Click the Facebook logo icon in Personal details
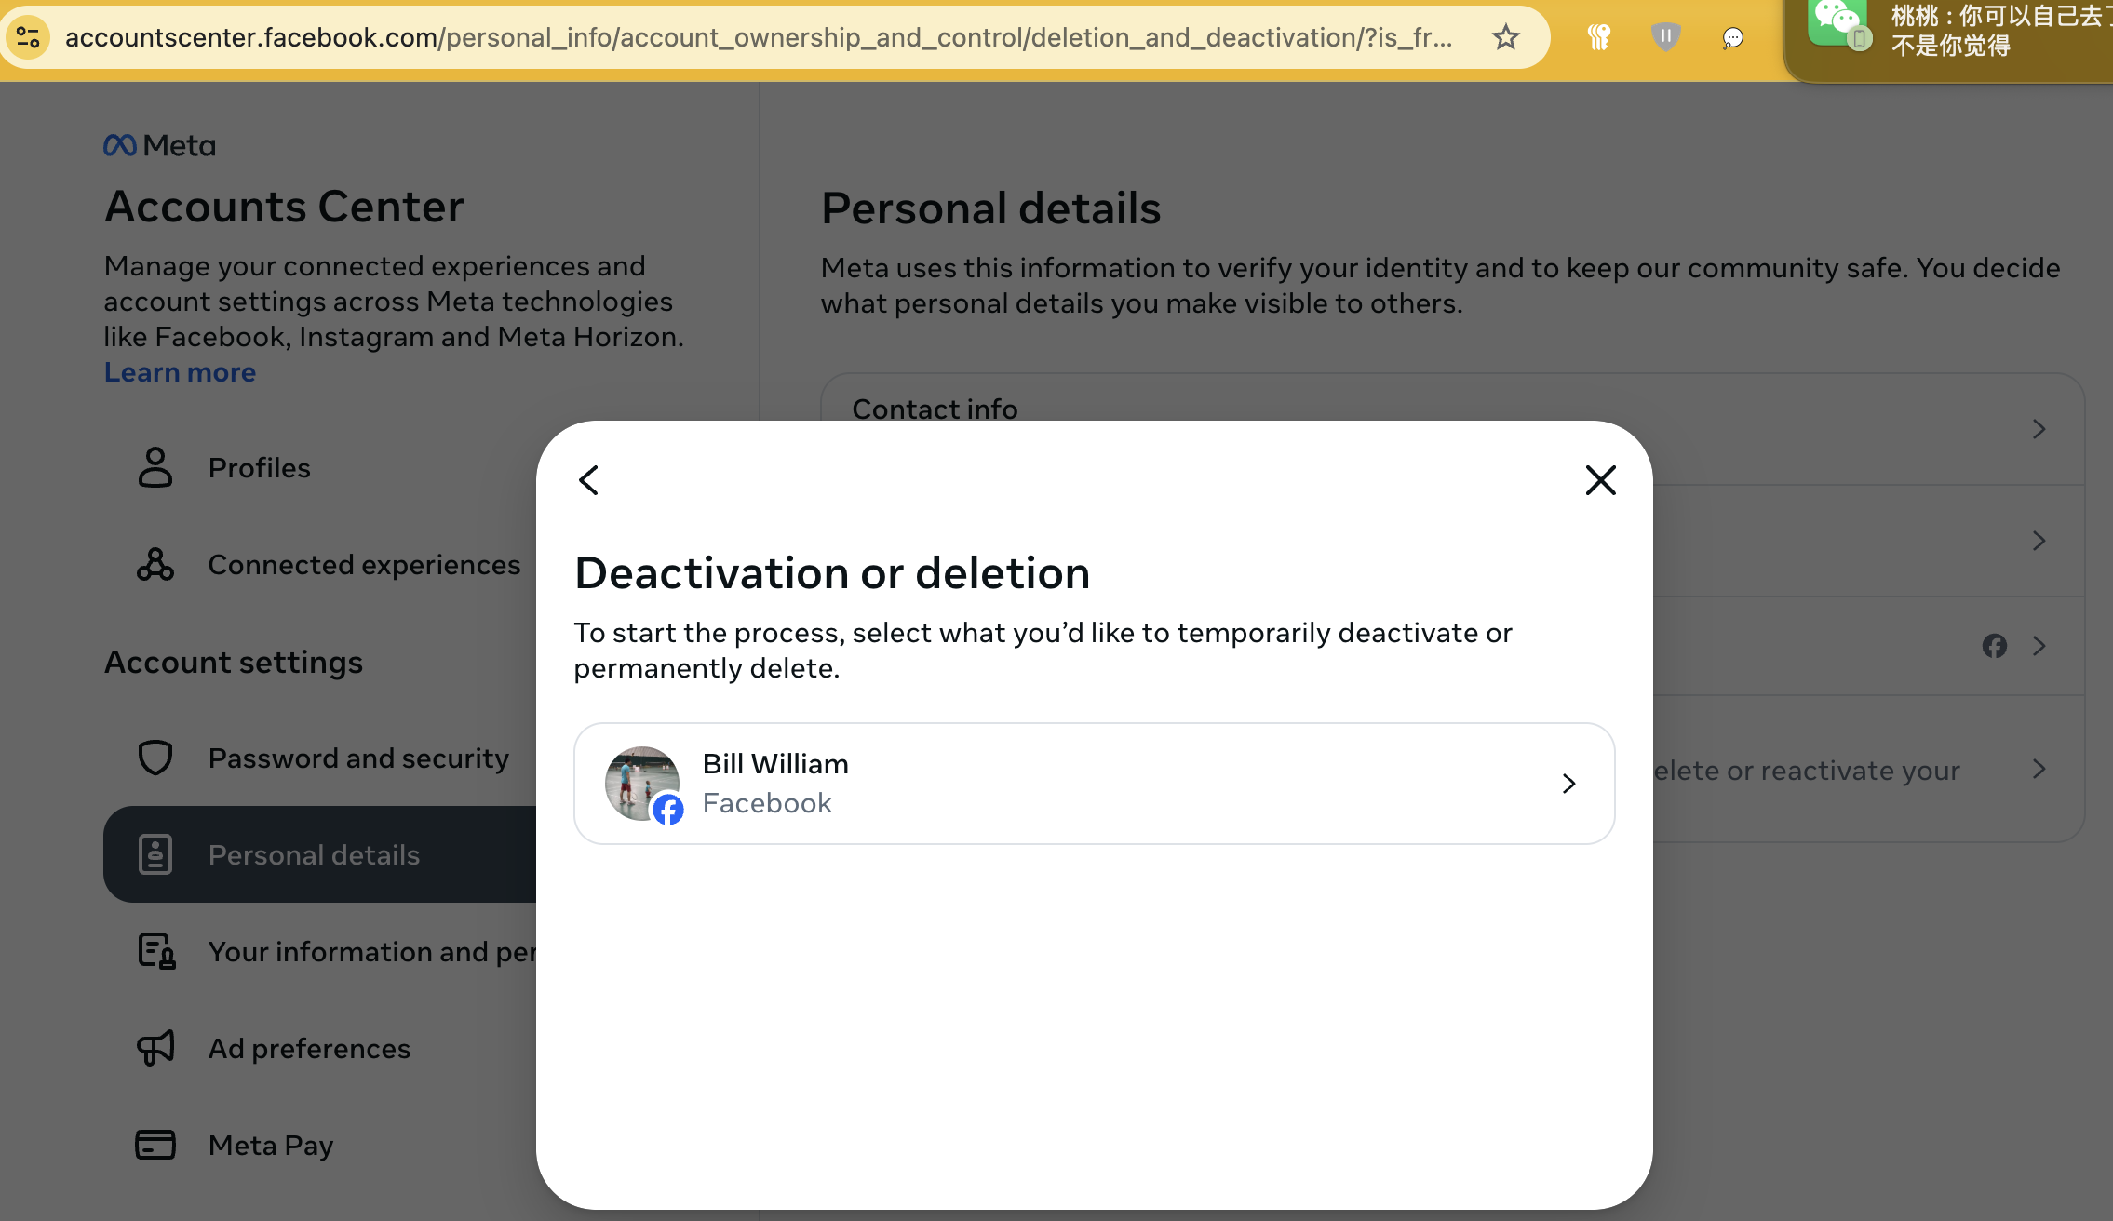This screenshot has height=1221, width=2113. tap(1994, 646)
